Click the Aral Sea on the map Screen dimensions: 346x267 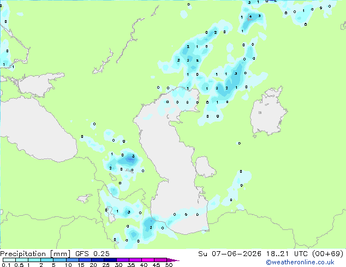268,112
